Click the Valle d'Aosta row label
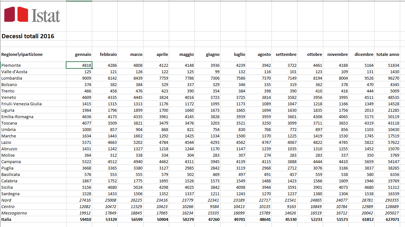This screenshot has width=405, height=227. tap(14, 72)
